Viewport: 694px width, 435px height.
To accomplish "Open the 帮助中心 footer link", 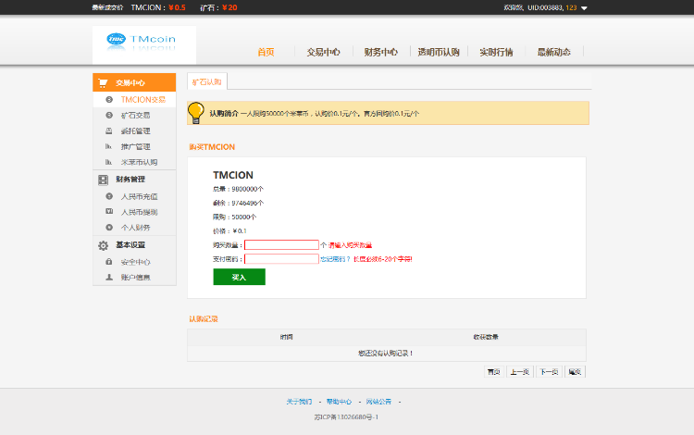I will (339, 402).
